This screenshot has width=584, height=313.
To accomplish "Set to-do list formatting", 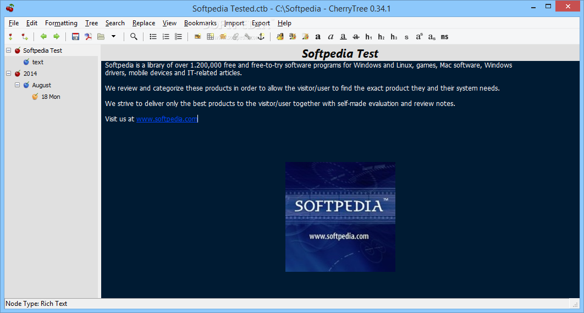I will (178, 36).
